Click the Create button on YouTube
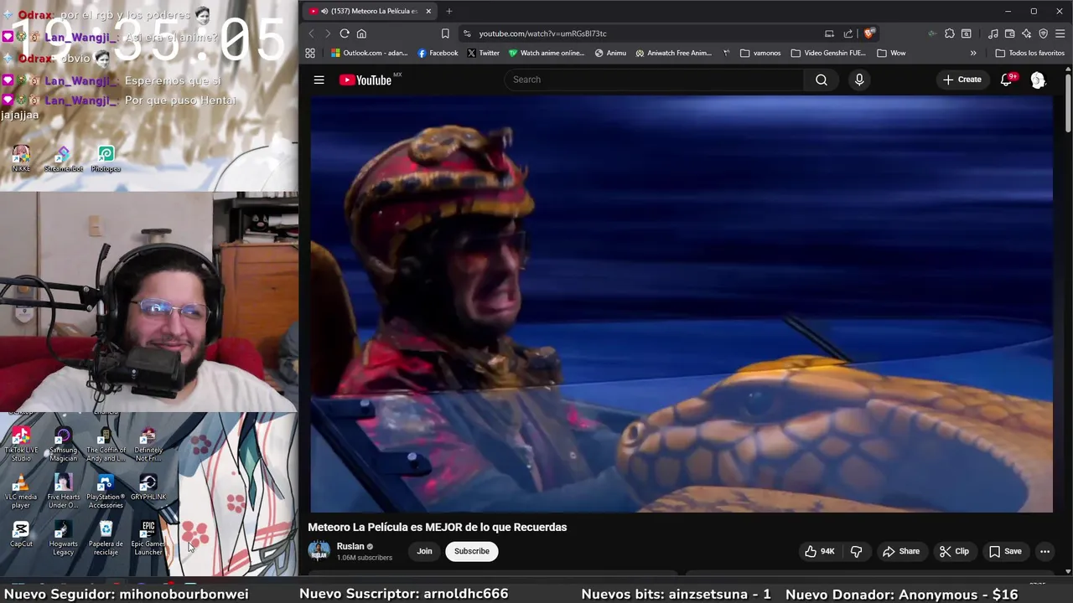 [x=962, y=80]
